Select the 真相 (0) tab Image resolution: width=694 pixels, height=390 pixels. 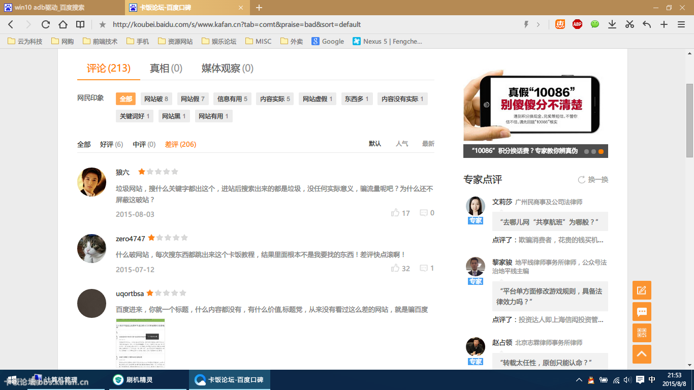[x=166, y=68]
